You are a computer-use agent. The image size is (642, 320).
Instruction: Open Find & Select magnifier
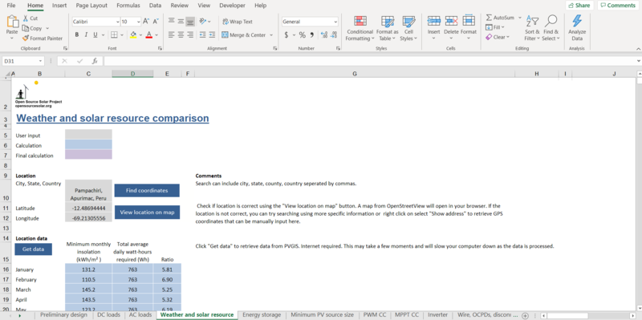coord(551,28)
